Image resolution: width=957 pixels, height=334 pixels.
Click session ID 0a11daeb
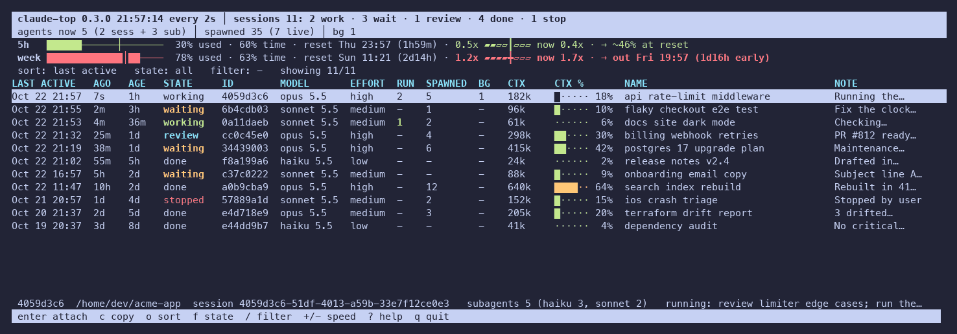(245, 122)
